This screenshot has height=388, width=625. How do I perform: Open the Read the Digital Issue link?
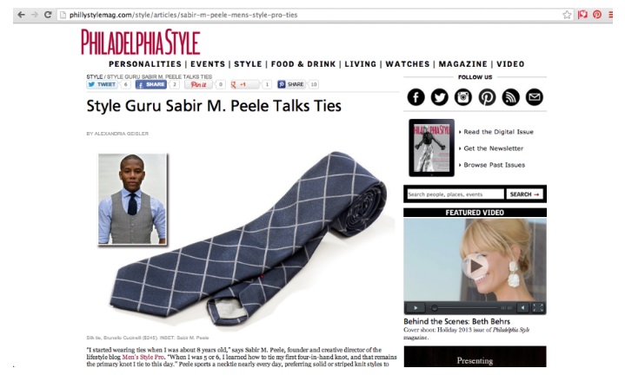(498, 132)
